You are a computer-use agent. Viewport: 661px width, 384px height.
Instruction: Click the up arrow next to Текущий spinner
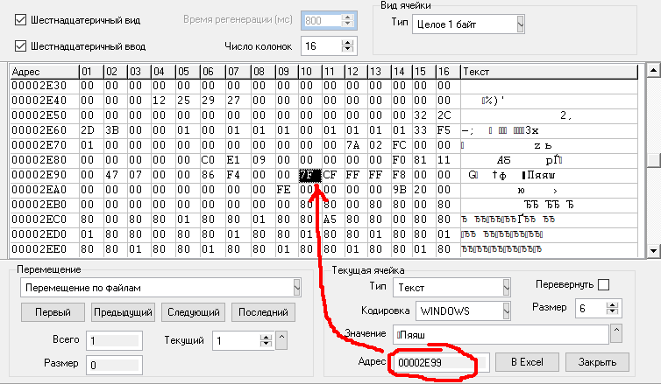(281, 340)
